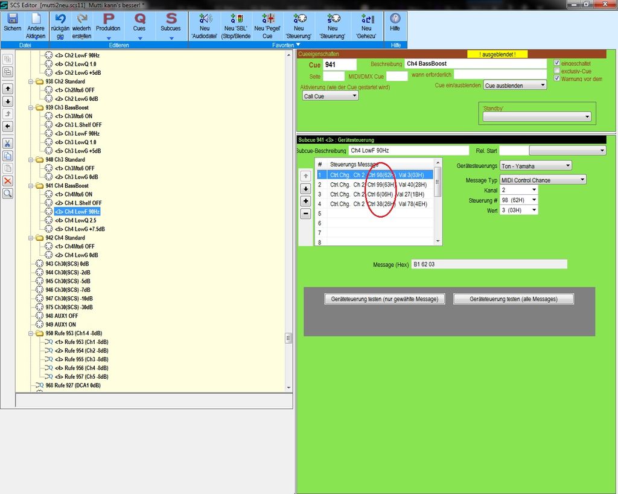Click the plus button to add message

(305, 201)
